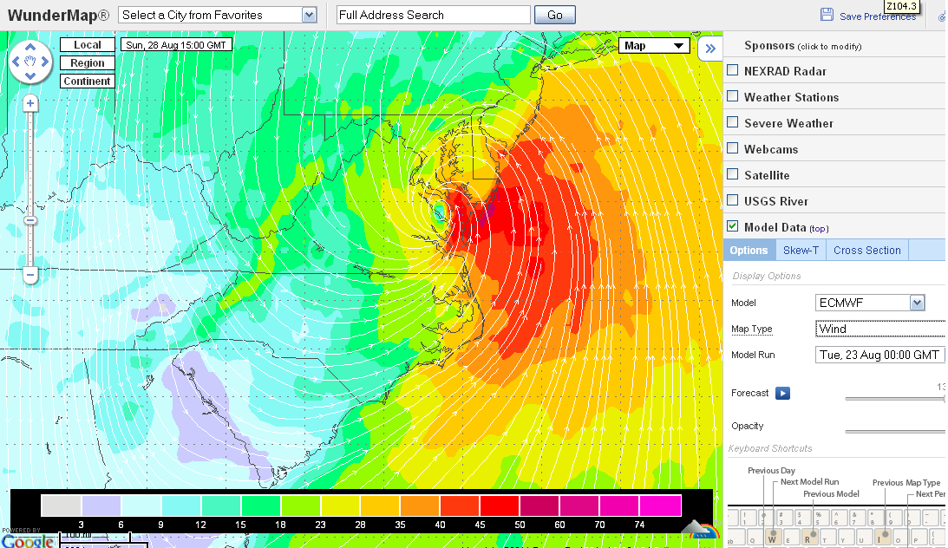This screenshot has width=948, height=548.
Task: Open the Map Type Wind dropdown
Action: [880, 329]
